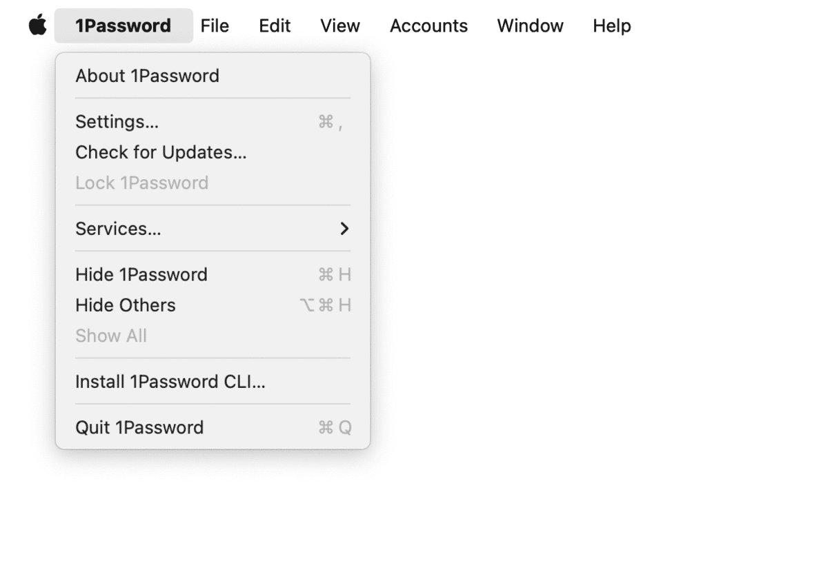Expand the Services submenu chevron arrow

click(x=344, y=229)
